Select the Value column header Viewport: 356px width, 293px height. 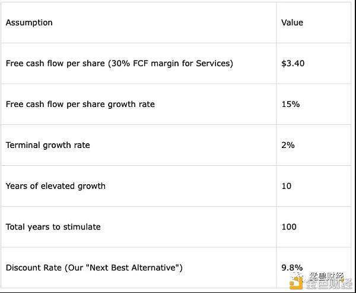292,23
